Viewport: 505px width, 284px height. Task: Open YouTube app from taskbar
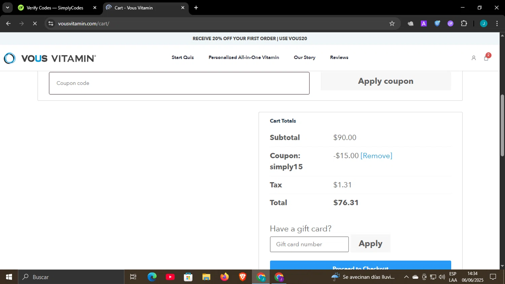coord(170,277)
